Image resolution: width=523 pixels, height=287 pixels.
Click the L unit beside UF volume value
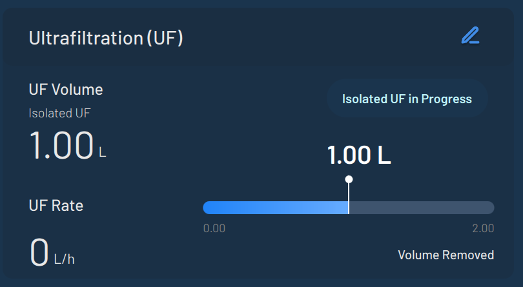point(103,153)
